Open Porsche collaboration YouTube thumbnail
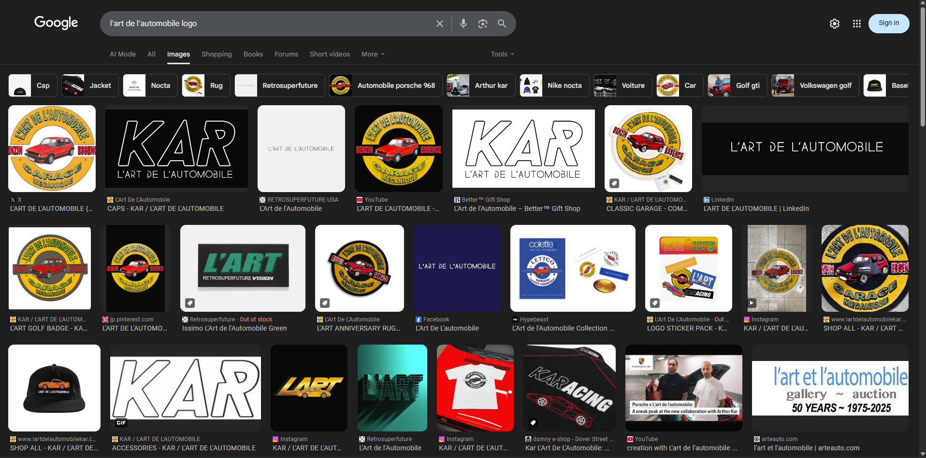Image resolution: width=926 pixels, height=458 pixels. (x=684, y=388)
